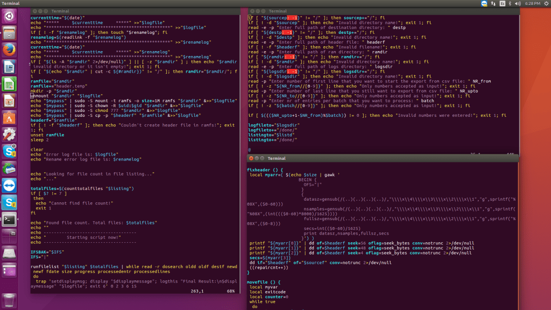Click 'unset ramfile' in the left terminal

point(47,135)
